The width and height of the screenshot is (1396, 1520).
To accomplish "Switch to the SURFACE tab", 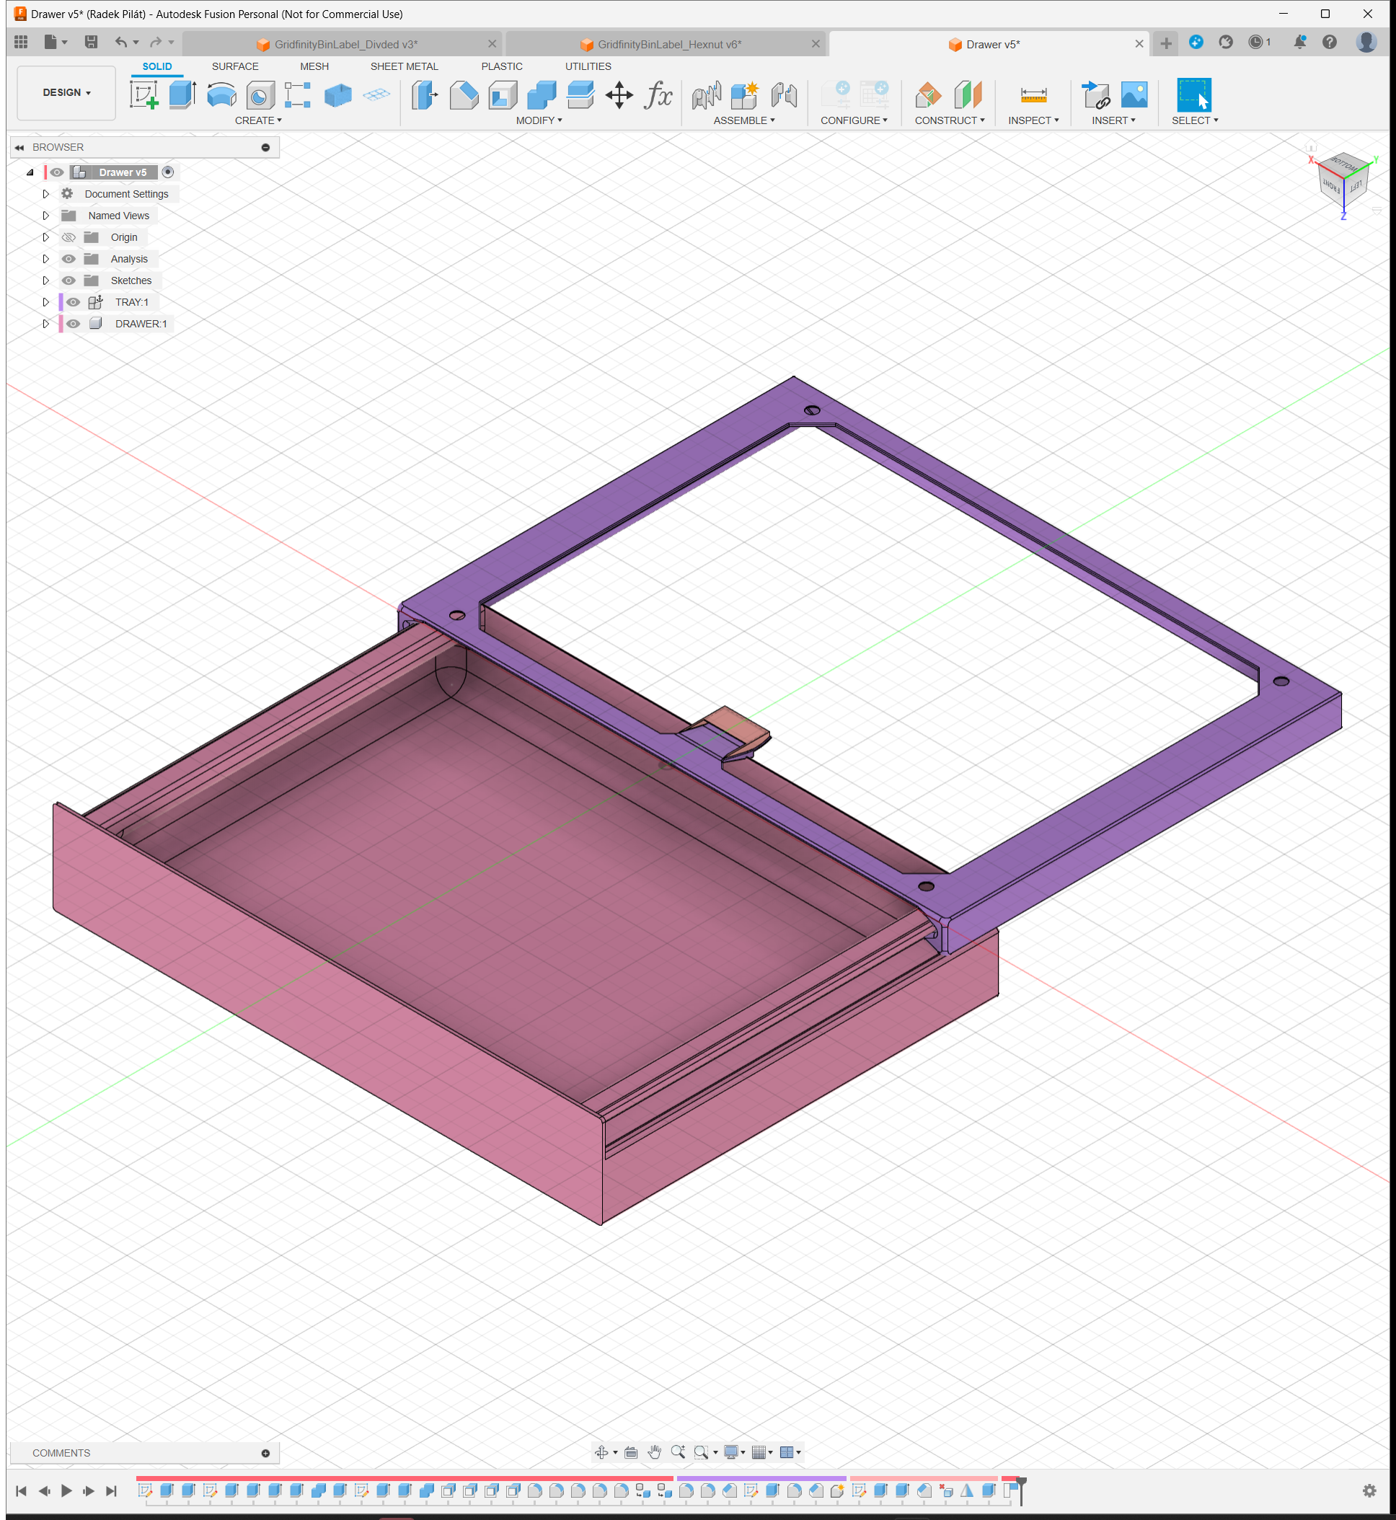I will 235,66.
